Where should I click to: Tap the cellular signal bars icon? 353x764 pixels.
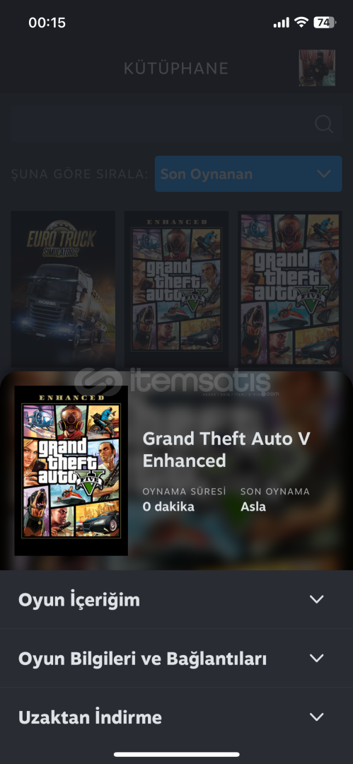tap(282, 23)
